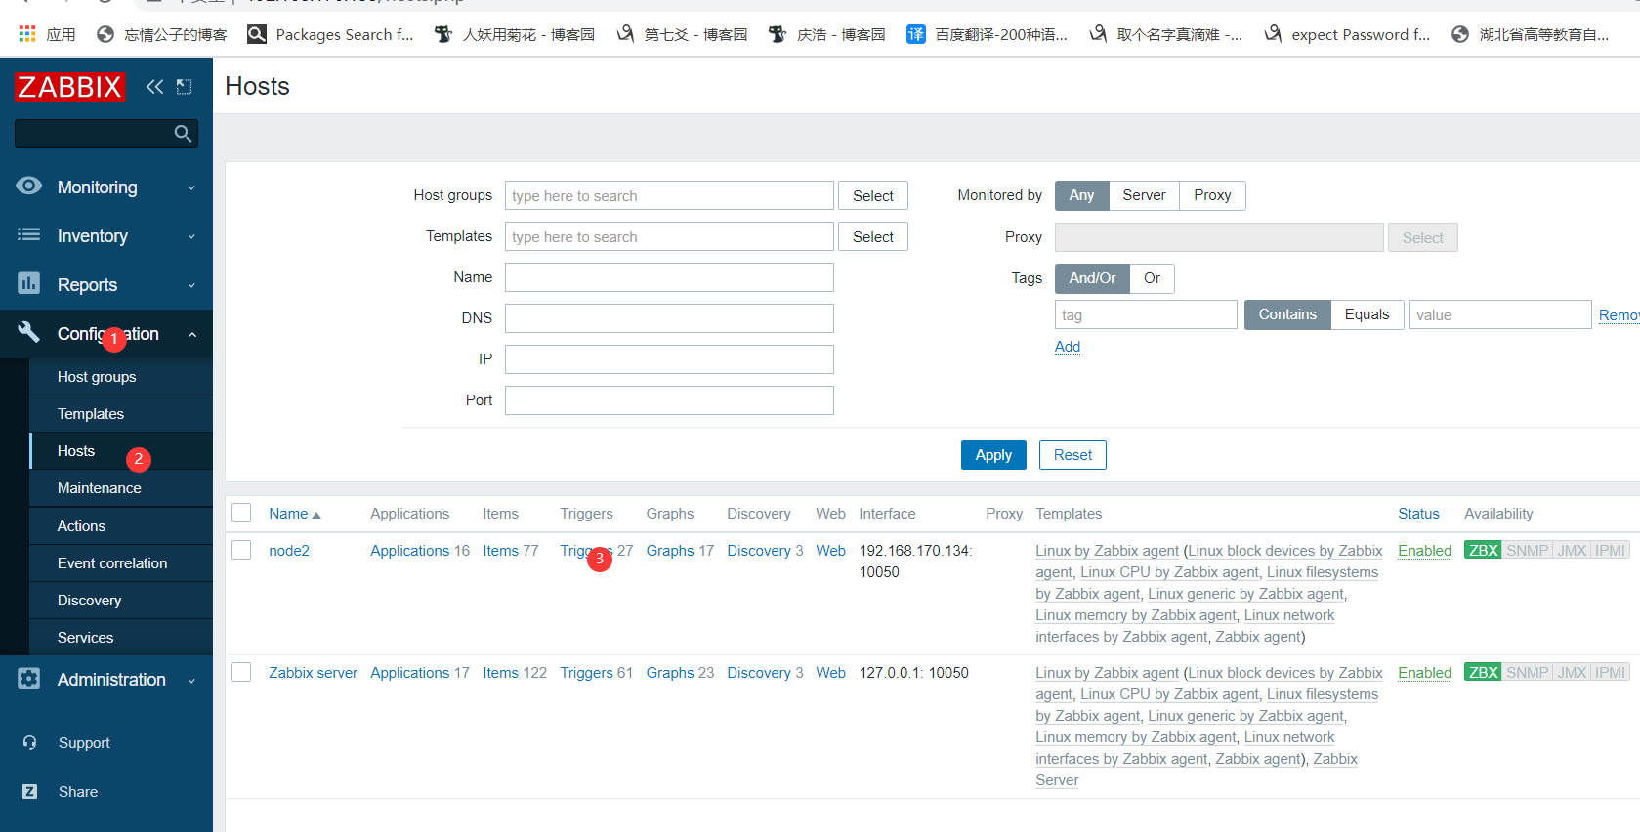Collapse the Configuration menu section

[x=106, y=334]
